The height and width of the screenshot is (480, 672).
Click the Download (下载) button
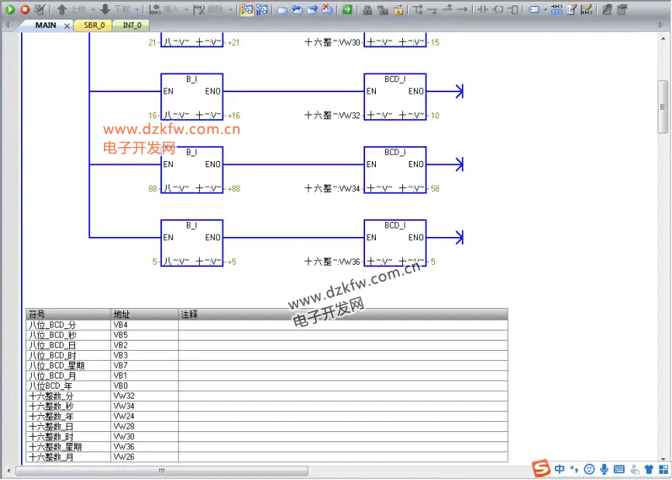(116, 9)
